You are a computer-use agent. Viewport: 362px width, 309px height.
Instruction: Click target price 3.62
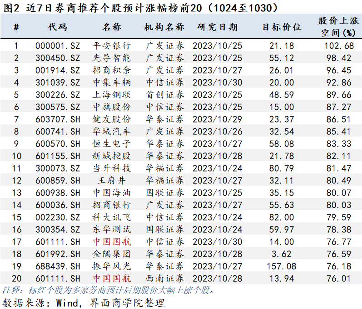(x=282, y=254)
